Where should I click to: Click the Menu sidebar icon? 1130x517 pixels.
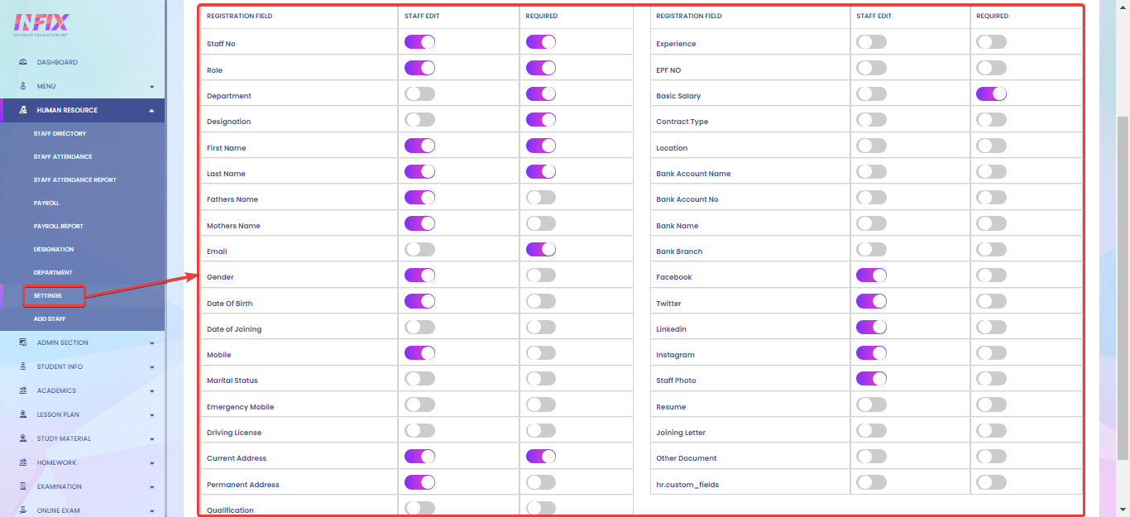23,86
